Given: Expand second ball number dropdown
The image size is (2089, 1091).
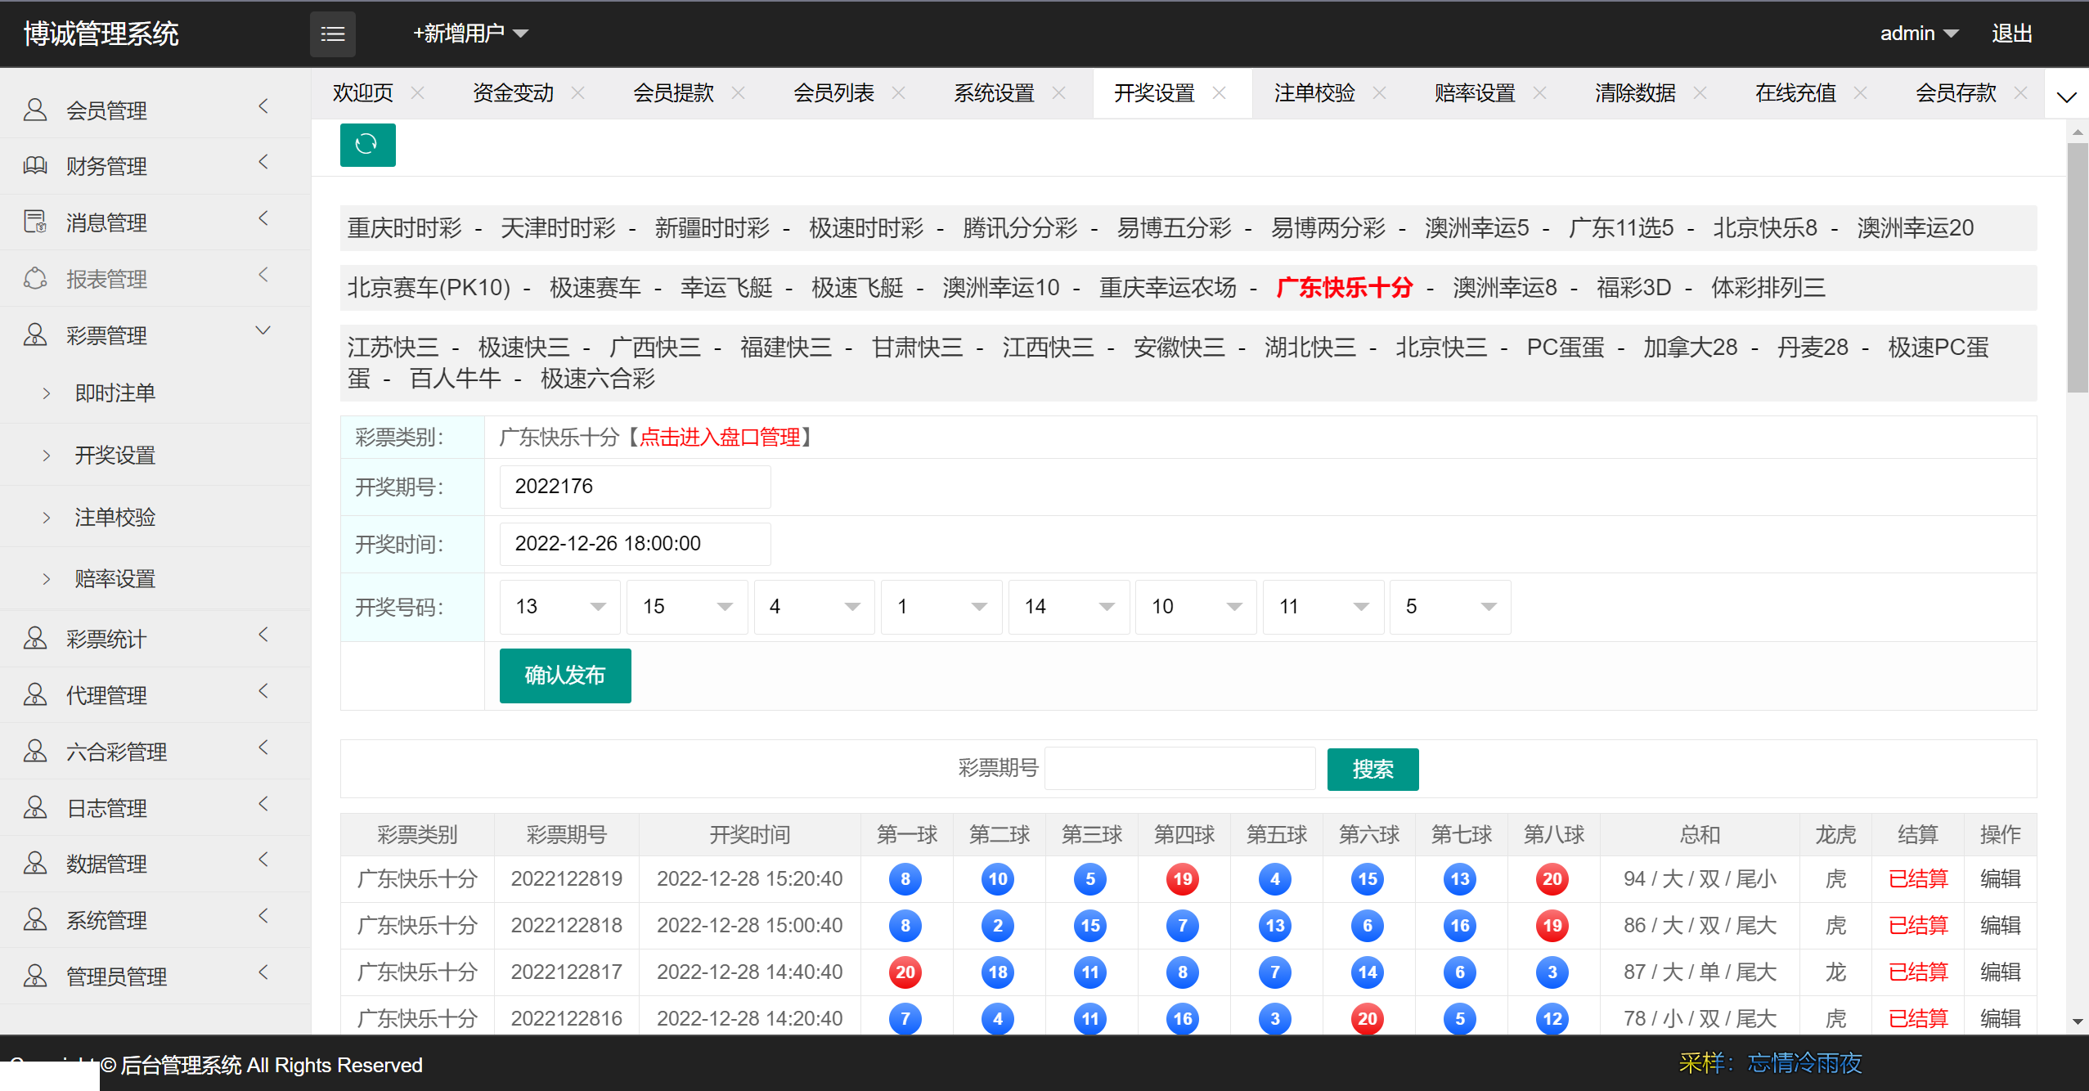Looking at the screenshot, I should click(x=724, y=605).
